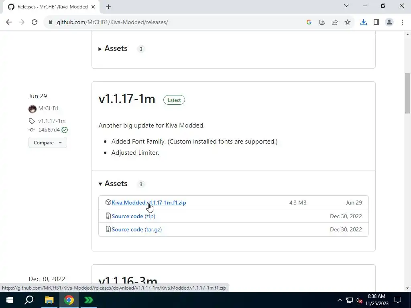Close the Releases Kiva-Modded tab
411x308 pixels.
(x=93, y=7)
